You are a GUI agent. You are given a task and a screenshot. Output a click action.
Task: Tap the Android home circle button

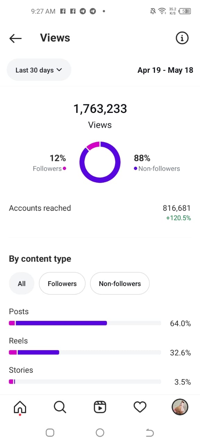coord(100,432)
